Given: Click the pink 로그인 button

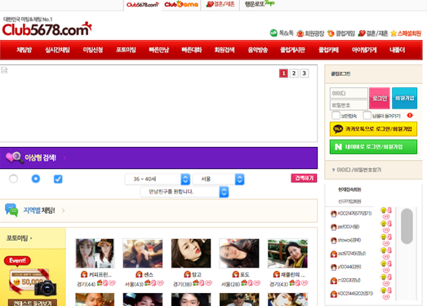Looking at the screenshot, I should pyautogui.click(x=380, y=98).
